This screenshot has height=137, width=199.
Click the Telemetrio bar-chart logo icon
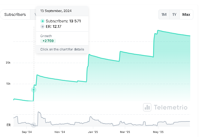click(147, 107)
